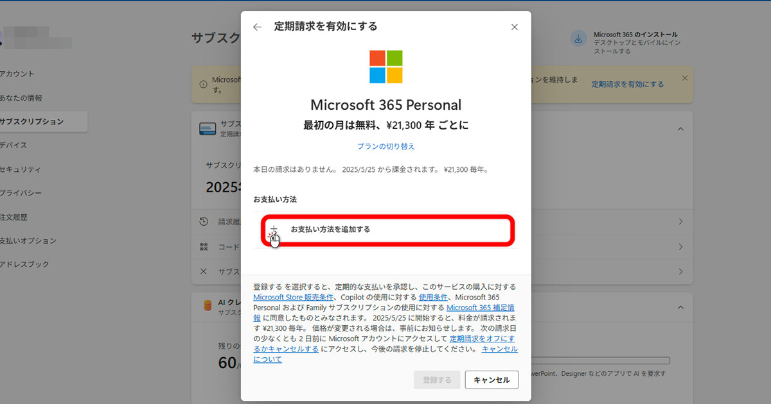This screenshot has width=771, height=404.
Task: Click the AI credits progress bar
Action: (600, 361)
